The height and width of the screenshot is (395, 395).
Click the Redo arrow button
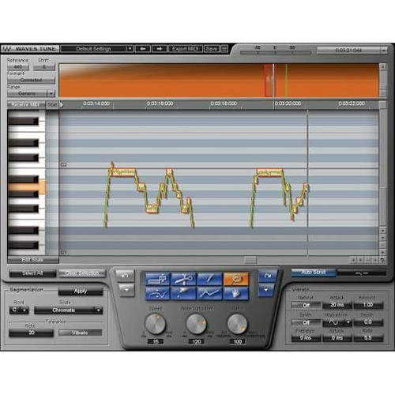click(267, 276)
